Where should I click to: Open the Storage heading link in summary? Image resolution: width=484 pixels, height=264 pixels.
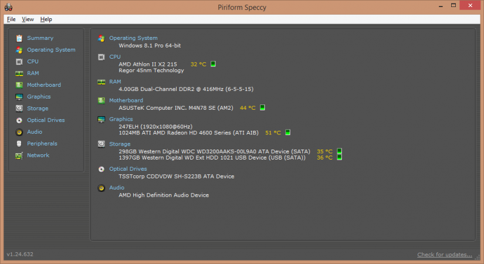(120, 144)
